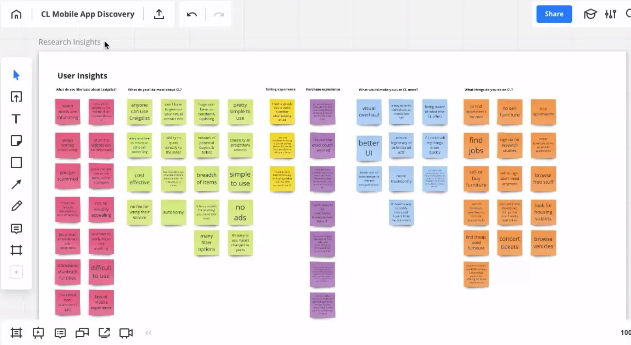Open more tools plus button
Viewport: 631px width, 345px height.
pyautogui.click(x=16, y=272)
